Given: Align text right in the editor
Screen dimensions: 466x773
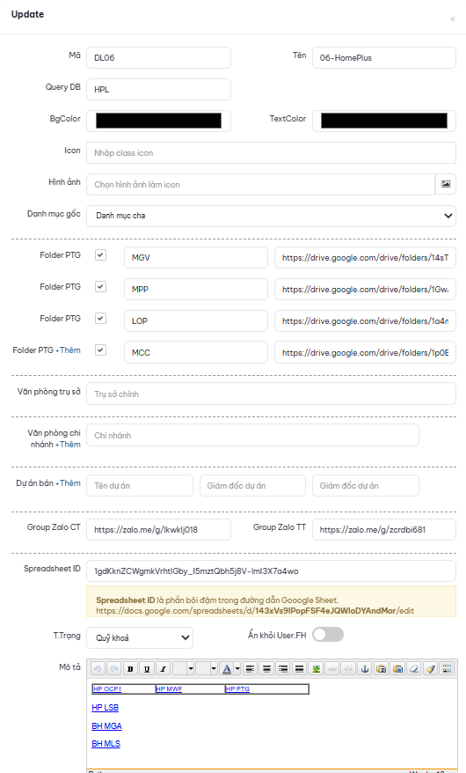Looking at the screenshot, I should (x=283, y=668).
